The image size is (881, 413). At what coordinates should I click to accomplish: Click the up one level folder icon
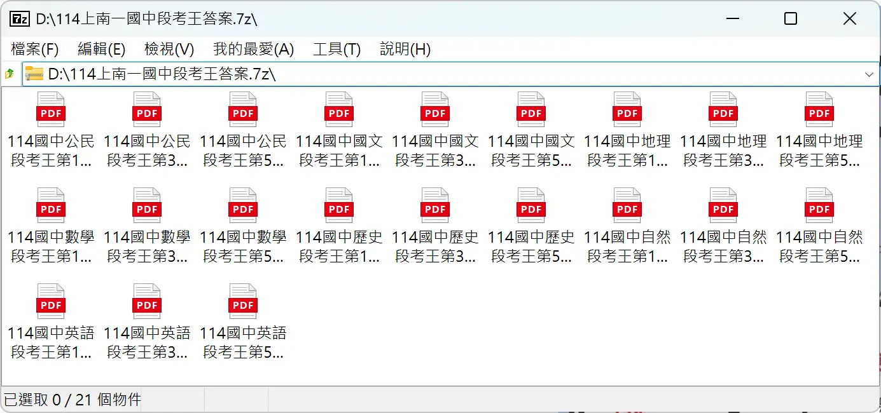point(10,74)
